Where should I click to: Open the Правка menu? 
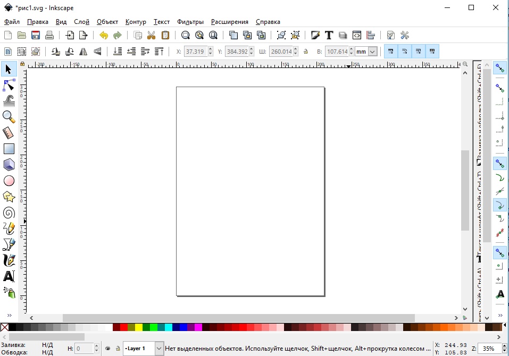pyautogui.click(x=38, y=22)
